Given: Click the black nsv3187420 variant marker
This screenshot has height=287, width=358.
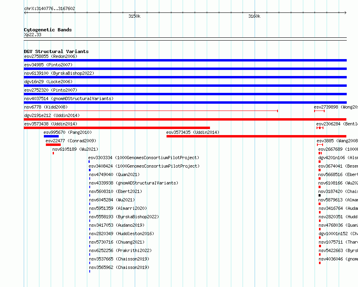Looking at the screenshot, I should (320, 195).
